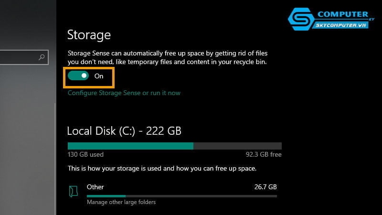This screenshot has height=215, width=382.
Task: Open Configure Storage Sense or run it now
Action: tap(124, 93)
